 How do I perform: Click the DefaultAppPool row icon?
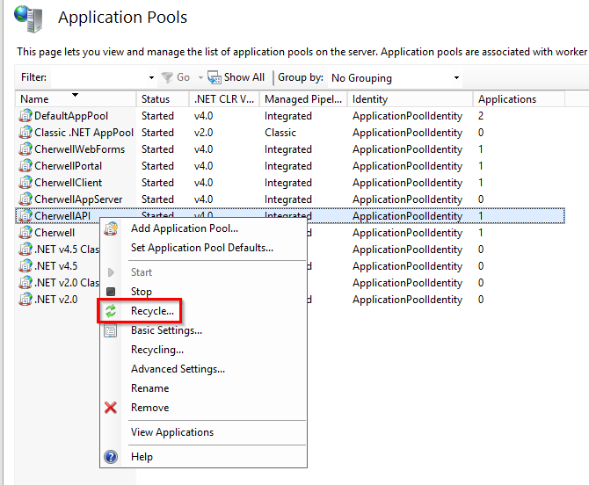tap(25, 116)
